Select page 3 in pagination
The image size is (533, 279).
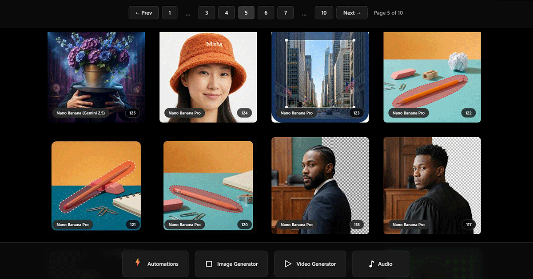(207, 13)
